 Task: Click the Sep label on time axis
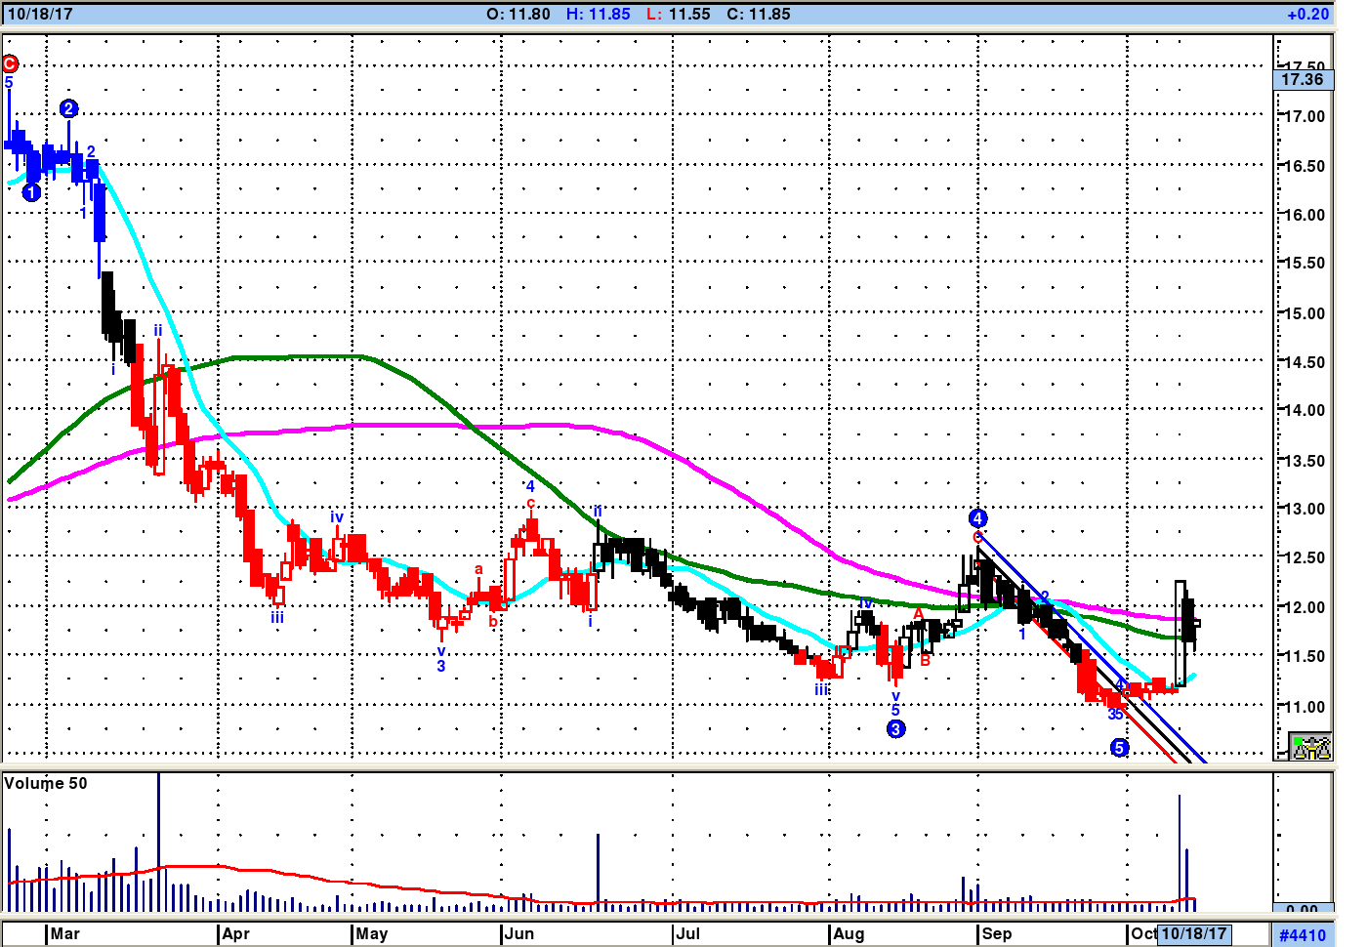[997, 933]
